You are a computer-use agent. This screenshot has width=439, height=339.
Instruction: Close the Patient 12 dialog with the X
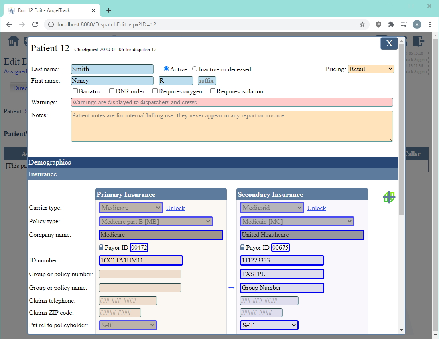tap(389, 43)
